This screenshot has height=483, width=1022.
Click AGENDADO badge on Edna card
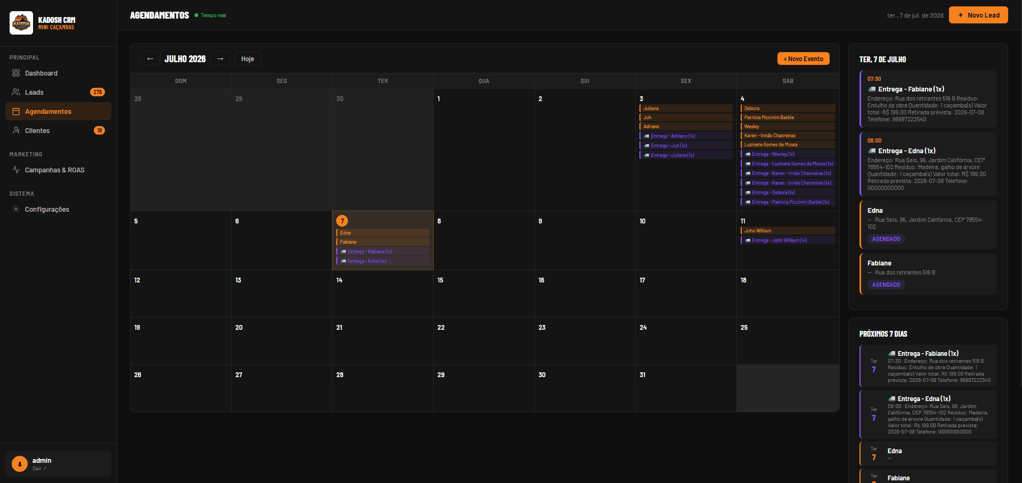click(x=886, y=239)
